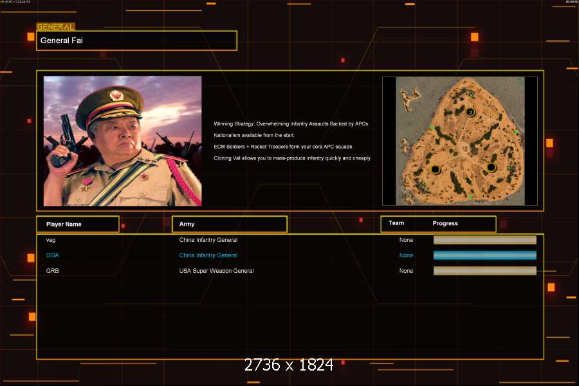579x386 pixels.
Task: Click the team value None for vag
Action: [x=406, y=240]
